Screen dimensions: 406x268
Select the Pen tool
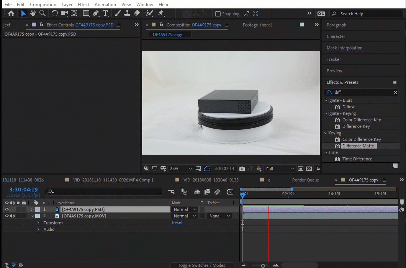click(x=96, y=13)
